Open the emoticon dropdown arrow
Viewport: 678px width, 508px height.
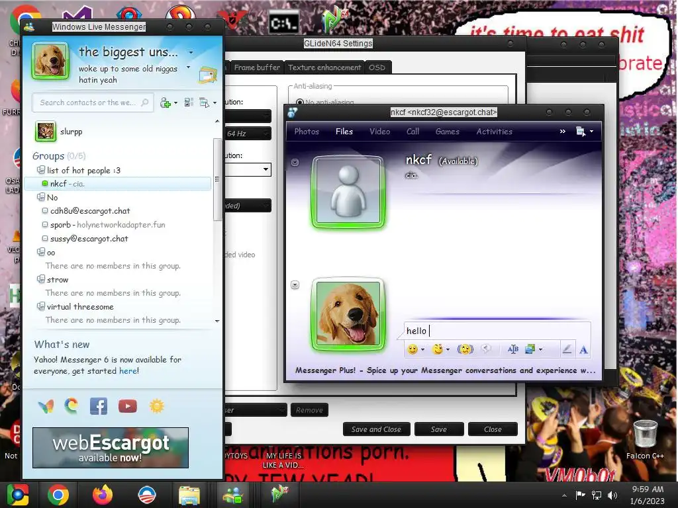(422, 349)
